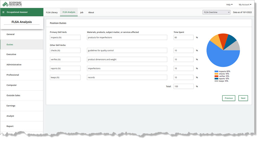Click the Economic Research Institute logo
The width and height of the screenshot is (259, 141).
[12, 4]
